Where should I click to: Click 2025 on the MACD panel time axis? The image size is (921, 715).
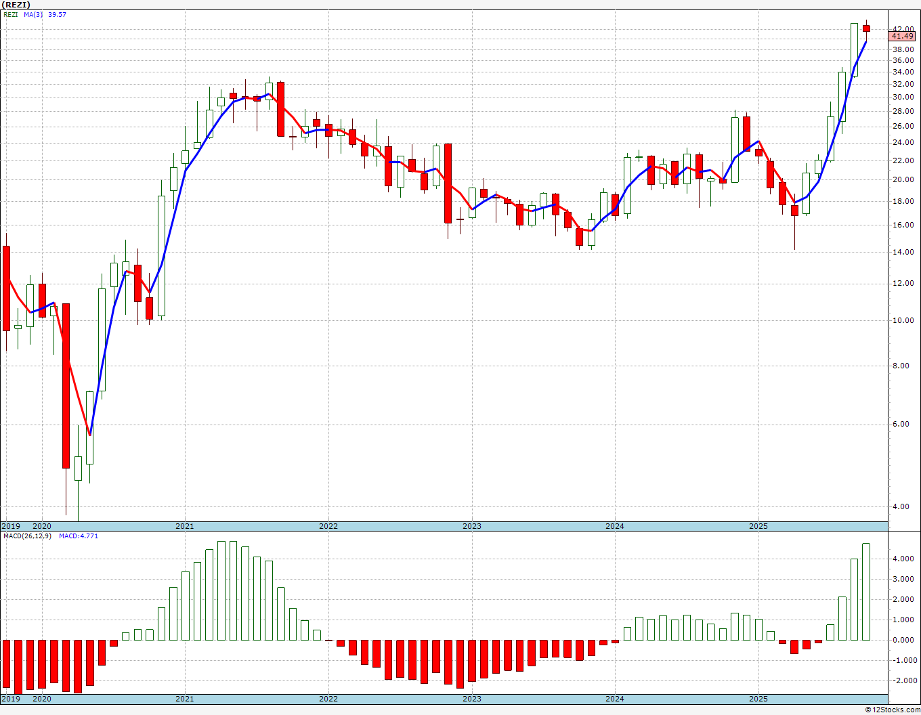coord(758,699)
